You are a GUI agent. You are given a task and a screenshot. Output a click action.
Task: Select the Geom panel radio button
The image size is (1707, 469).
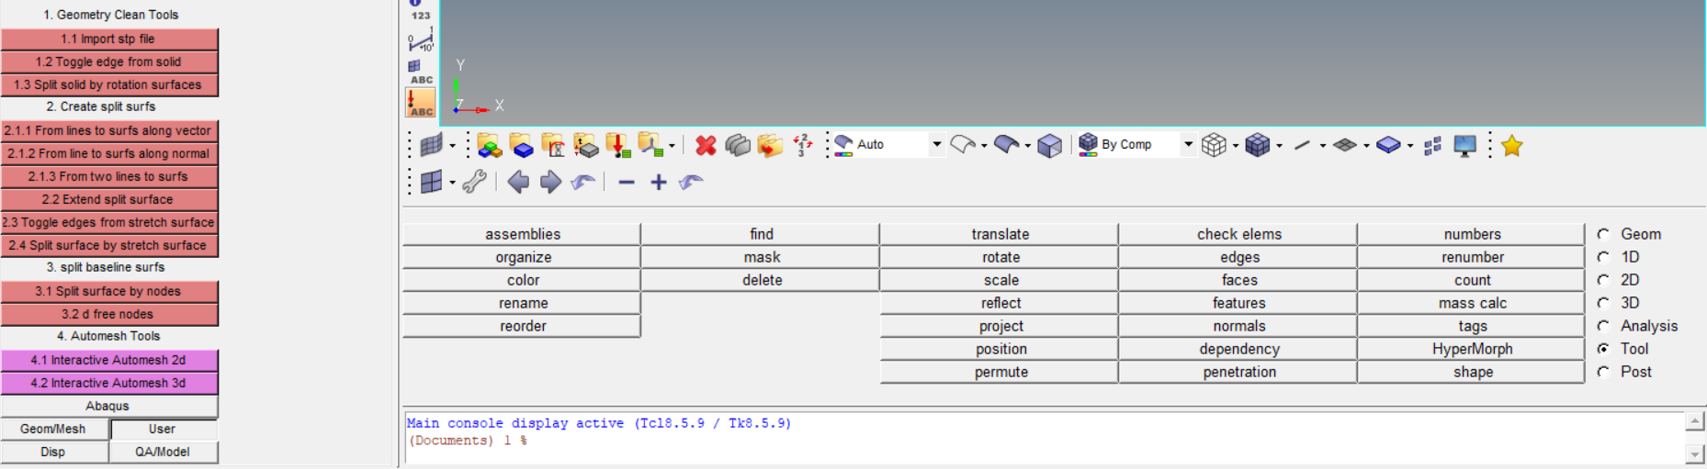click(1603, 234)
